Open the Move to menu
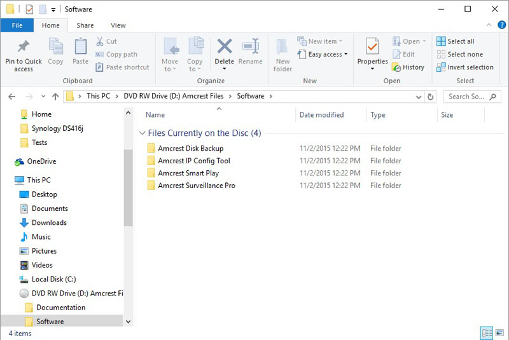The image size is (509, 340). click(170, 55)
